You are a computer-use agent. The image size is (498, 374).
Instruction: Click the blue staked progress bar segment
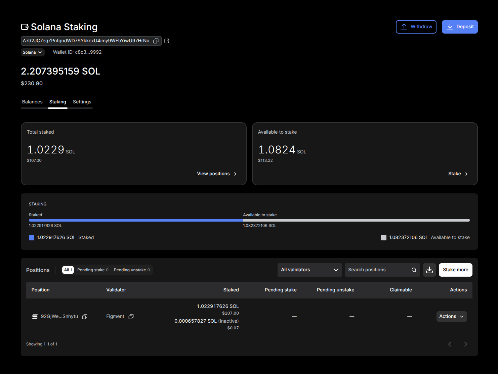[136, 220]
